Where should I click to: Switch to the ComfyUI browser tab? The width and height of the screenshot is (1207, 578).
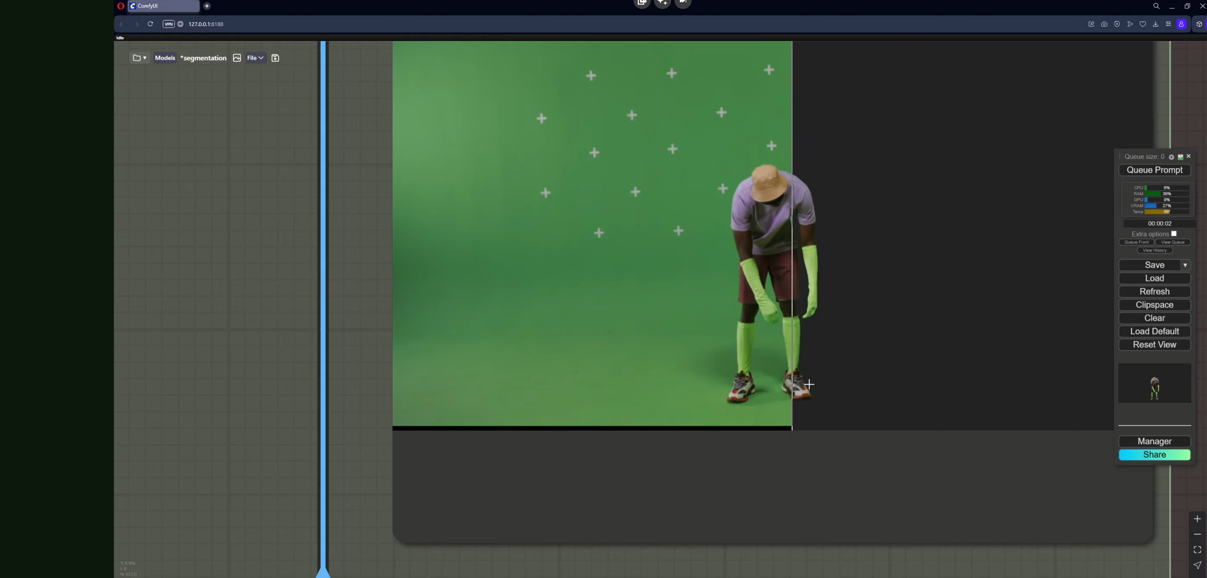[163, 6]
